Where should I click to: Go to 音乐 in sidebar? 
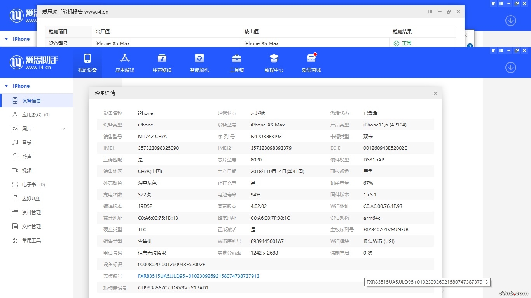[x=26, y=143]
